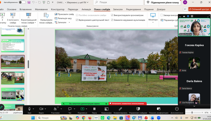This screenshot has height=121, width=211.
Task: Start the slideshow with З поточного слайда
Action: tap(13, 18)
